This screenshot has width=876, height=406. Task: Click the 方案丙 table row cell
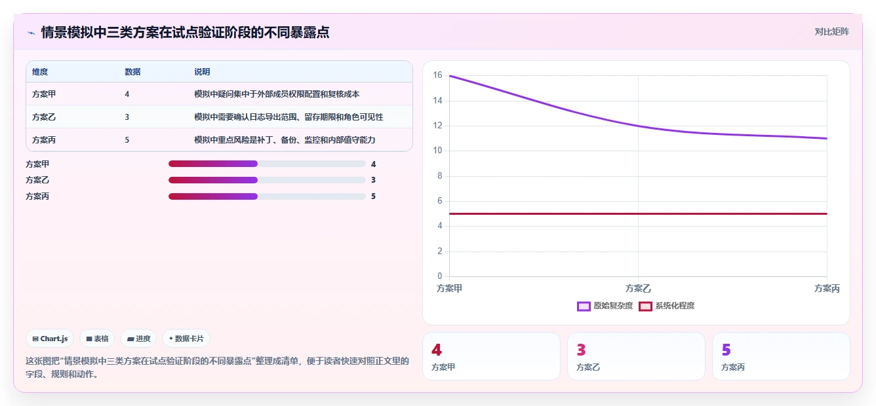point(44,140)
